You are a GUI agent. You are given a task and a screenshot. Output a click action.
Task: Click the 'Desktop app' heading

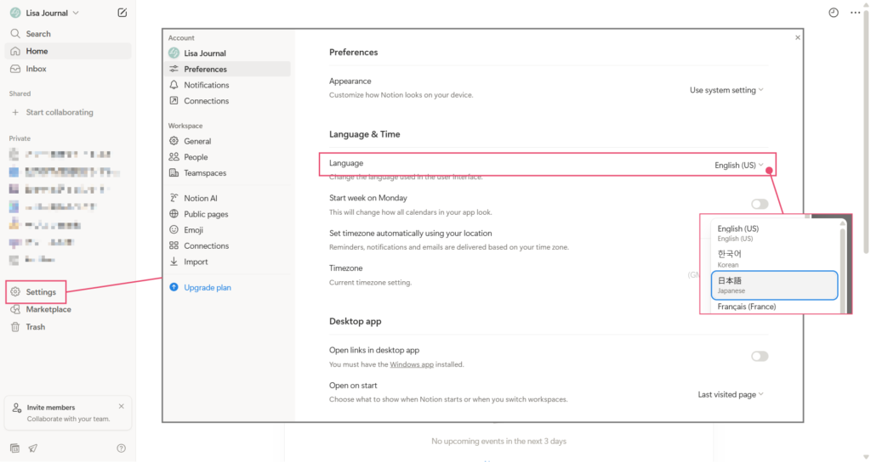coord(355,322)
